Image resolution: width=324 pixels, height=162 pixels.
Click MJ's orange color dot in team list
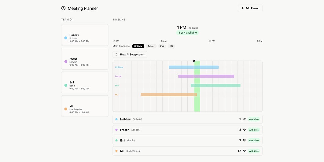66,109
